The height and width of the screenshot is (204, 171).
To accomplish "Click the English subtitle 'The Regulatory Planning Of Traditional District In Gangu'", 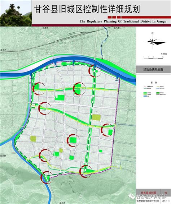I will point(123,21).
